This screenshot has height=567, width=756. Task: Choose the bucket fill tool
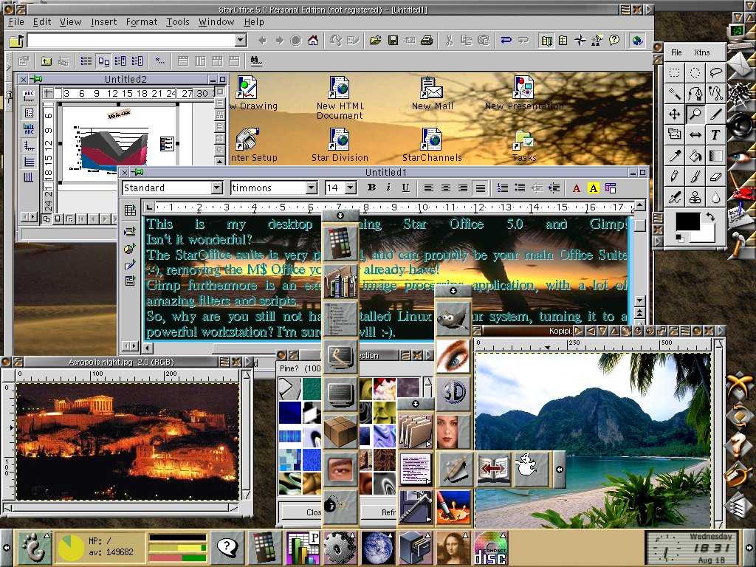pyautogui.click(x=695, y=155)
